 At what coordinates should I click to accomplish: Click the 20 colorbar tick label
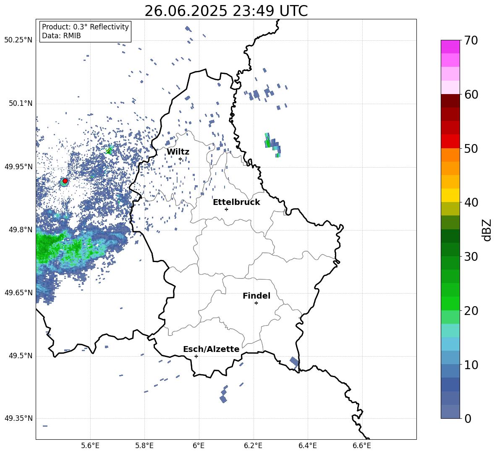(471, 311)
